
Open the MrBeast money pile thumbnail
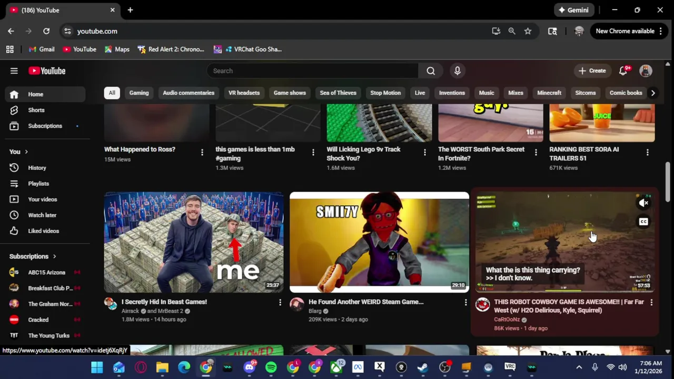(x=194, y=242)
